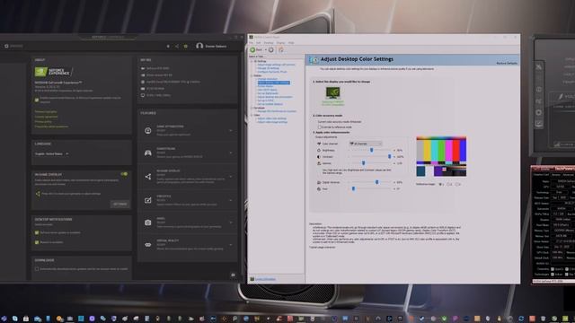Image resolution: width=575 pixels, height=323 pixels.
Task: Select Change resolution tree item
Action: 268,79
